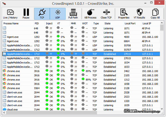Select AppleMobileDeviceService row on port 55708
Image resolution: width=166 pixels, height=117 pixels.
point(81,45)
